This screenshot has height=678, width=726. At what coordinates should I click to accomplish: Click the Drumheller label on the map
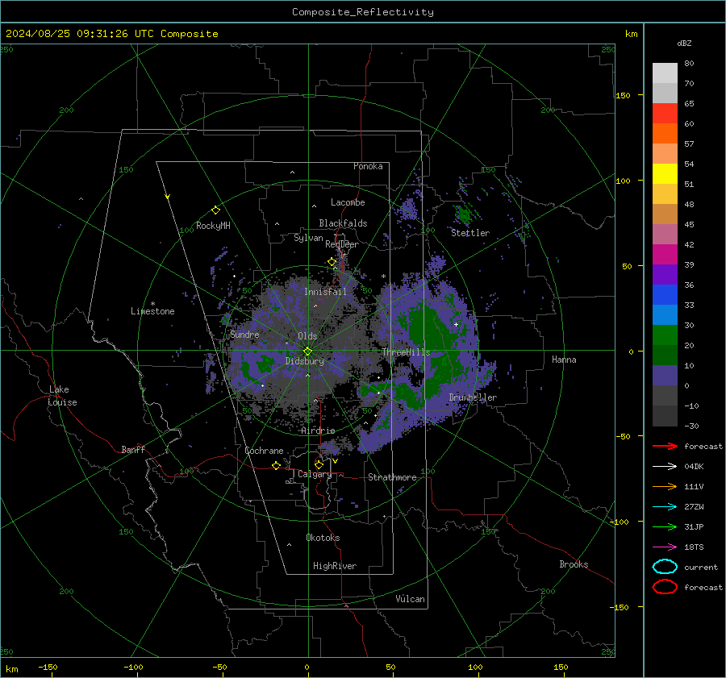[x=473, y=397]
